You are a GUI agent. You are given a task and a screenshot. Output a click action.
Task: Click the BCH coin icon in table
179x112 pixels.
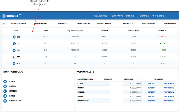tap(14, 64)
